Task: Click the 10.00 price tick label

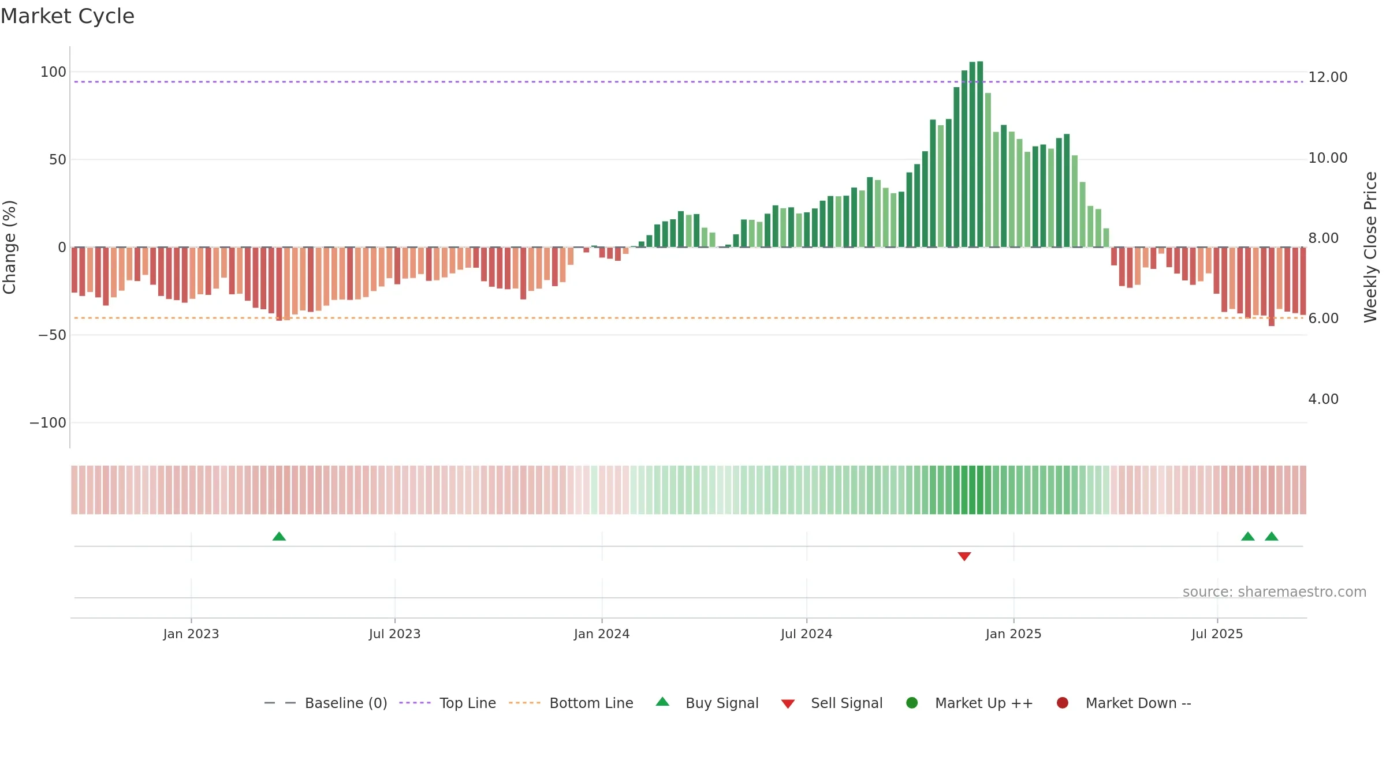Action: click(1328, 158)
